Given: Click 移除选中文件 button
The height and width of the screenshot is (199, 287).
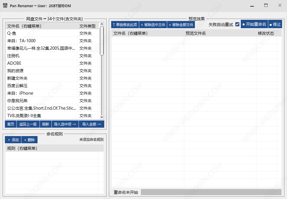Looking at the screenshot, I should (153, 25).
